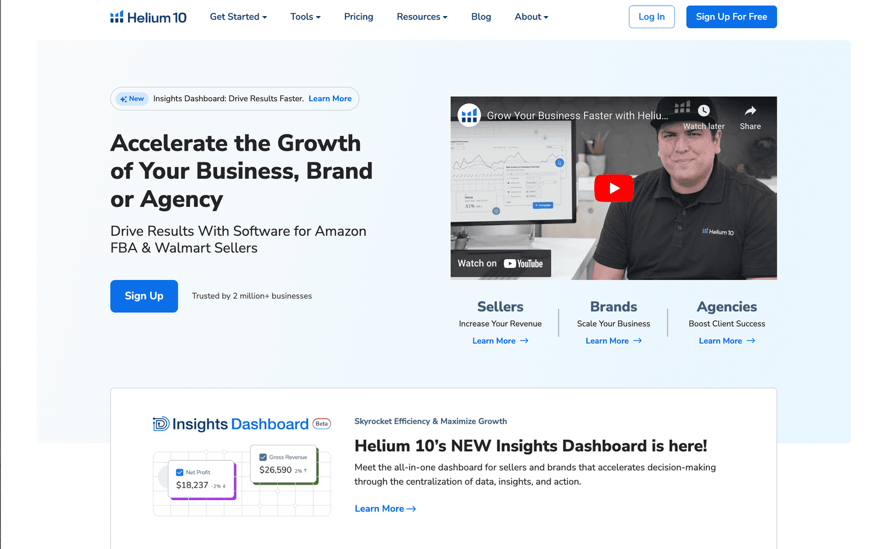Click the $26,590 gross revenue value

coord(275,470)
